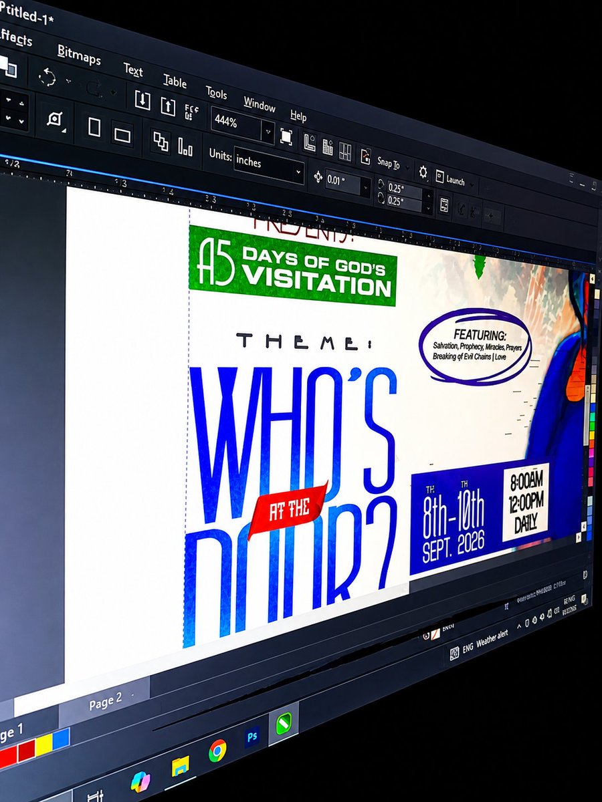This screenshot has width=602, height=802.
Task: Click the page frame icon after duplicate distance
Action: click(444, 206)
